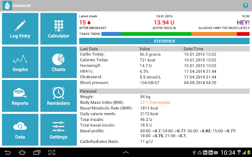Tap the AFTER BREAKFAST label
252x157 pixels.
(x=93, y=28)
